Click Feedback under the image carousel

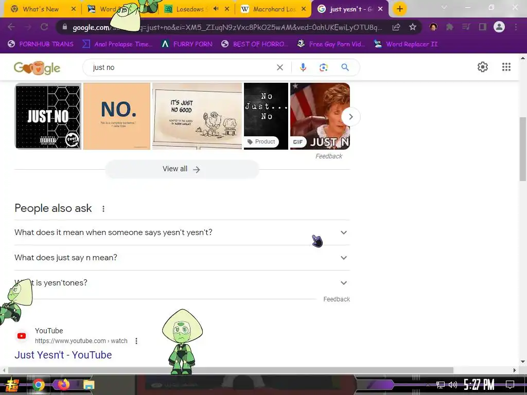pos(329,156)
